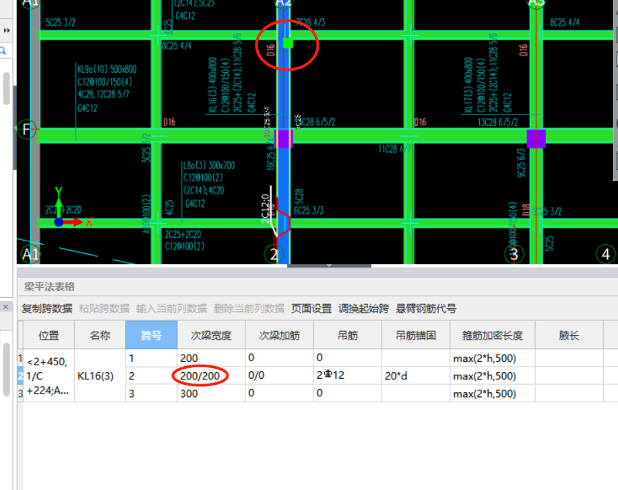The image size is (618, 490).
Task: Click span 1 max(2*h,500) cell
Action: [492, 358]
